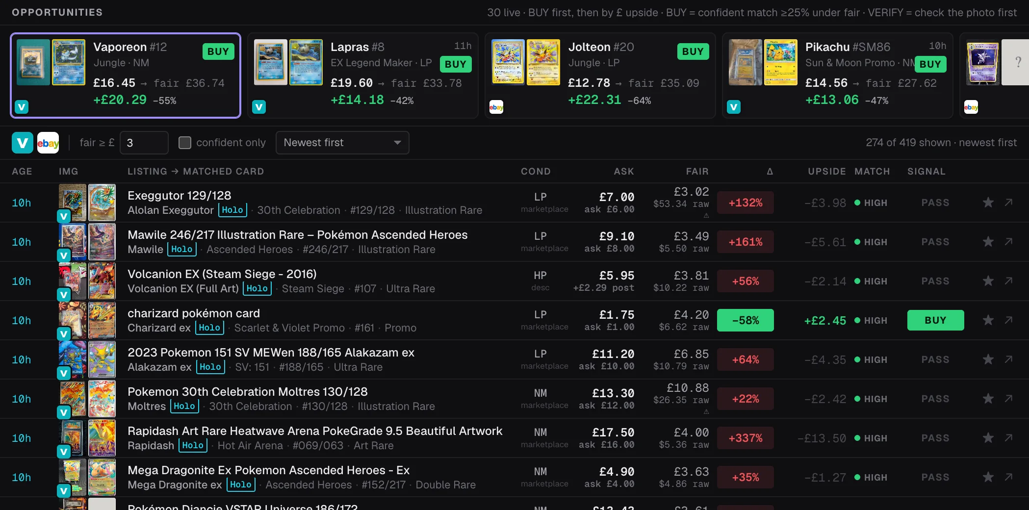Click 'Exeggutor 129/128' listing title
The image size is (1029, 510).
pos(180,196)
